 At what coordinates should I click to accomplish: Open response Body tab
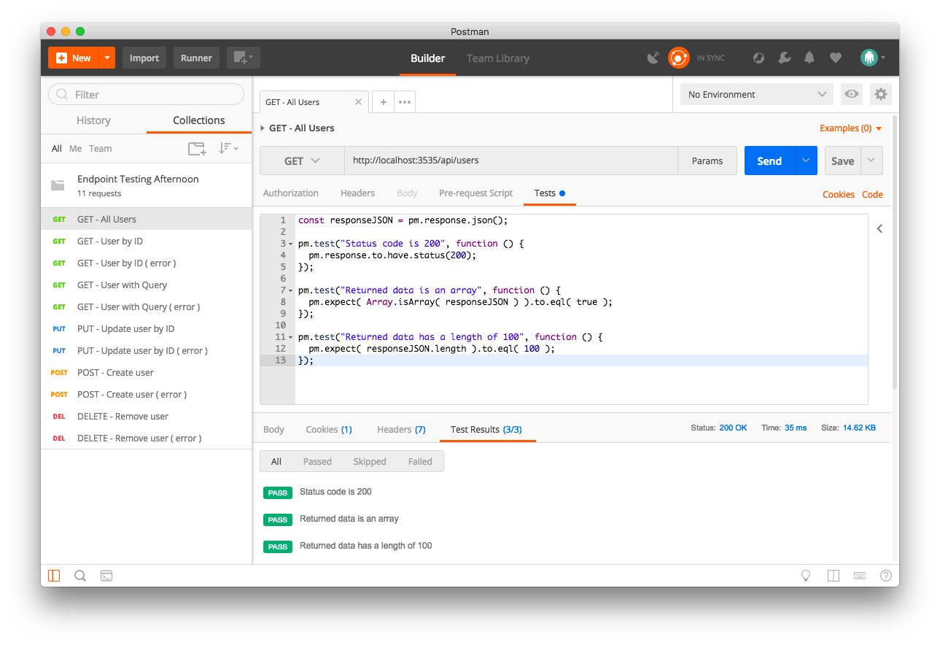click(273, 429)
